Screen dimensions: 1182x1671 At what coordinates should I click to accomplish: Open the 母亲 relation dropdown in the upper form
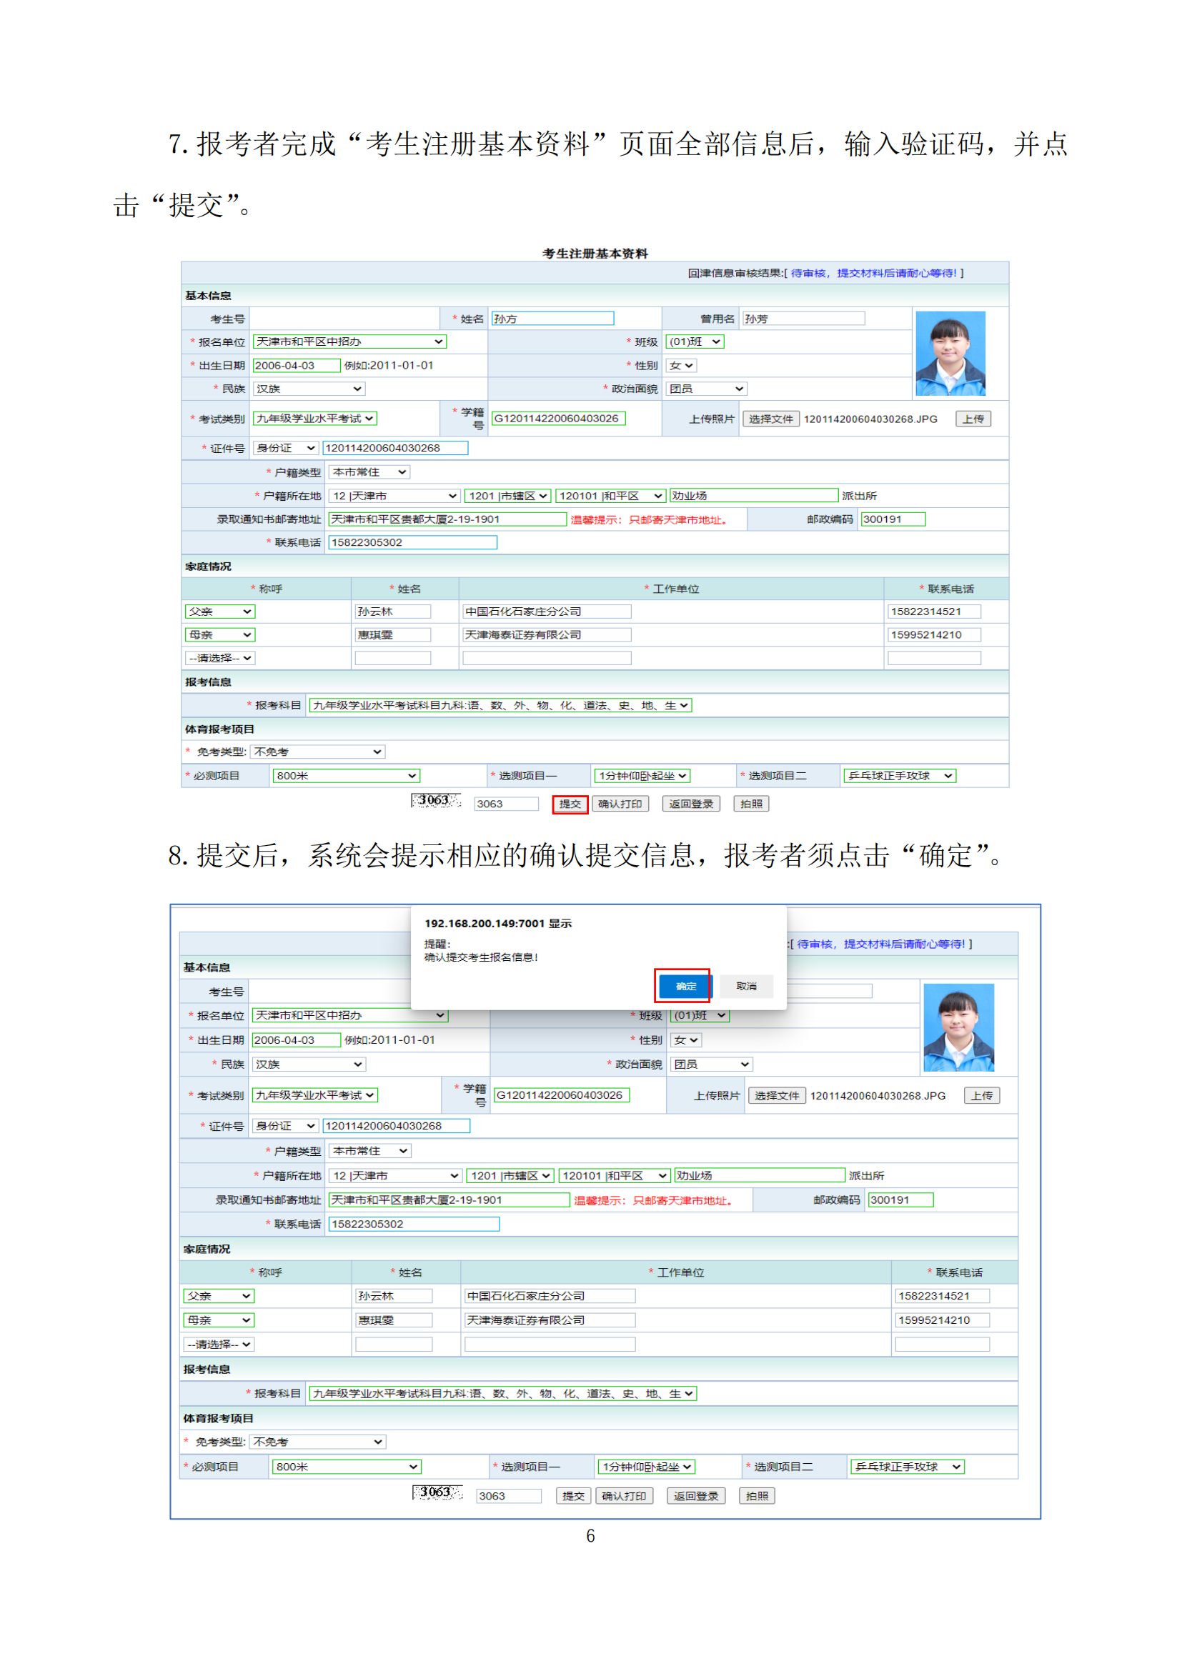pos(220,634)
